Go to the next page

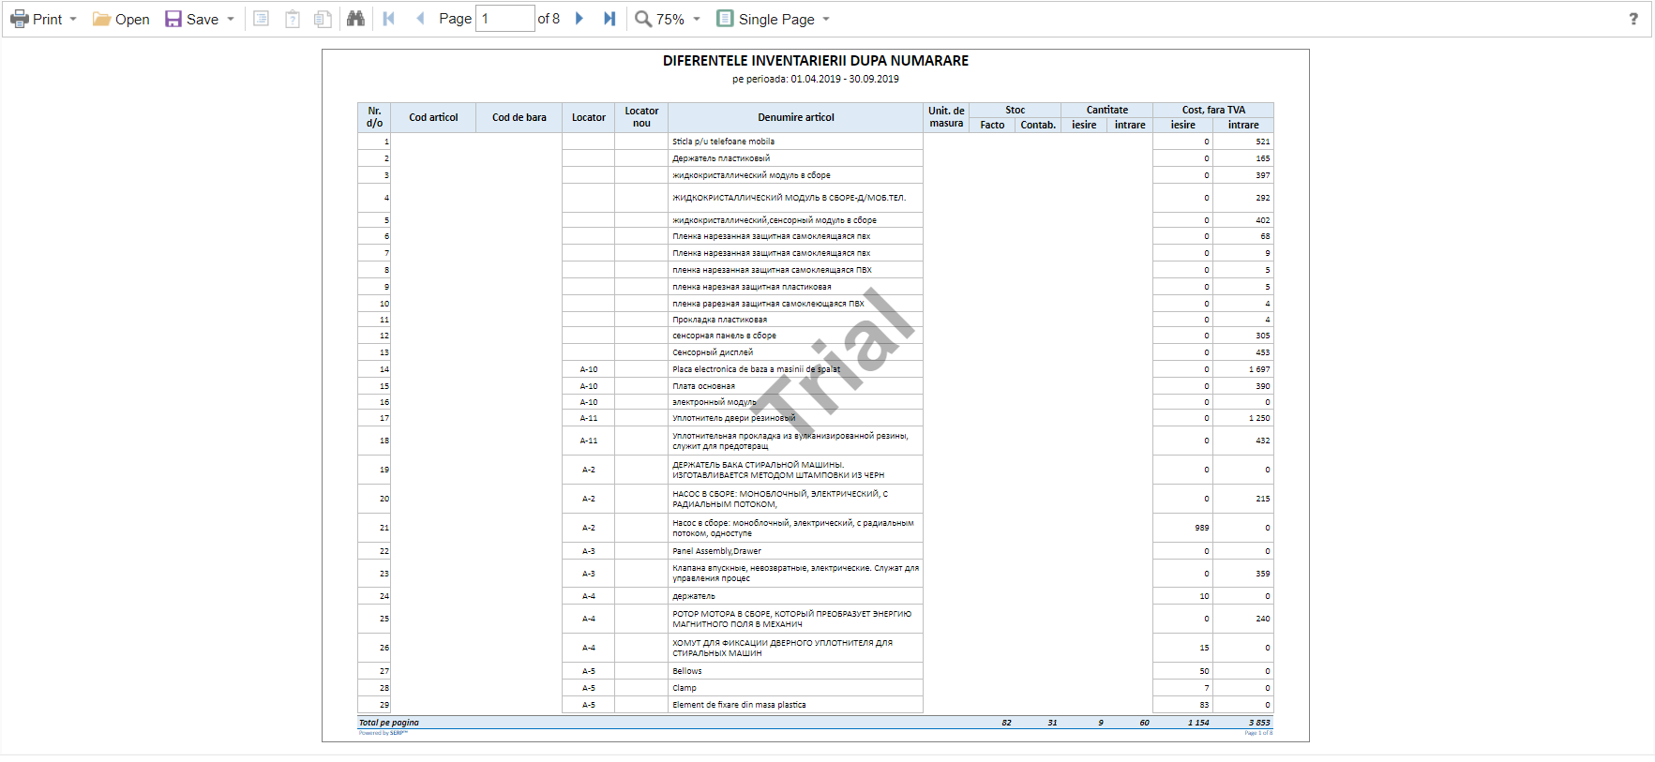(x=579, y=19)
